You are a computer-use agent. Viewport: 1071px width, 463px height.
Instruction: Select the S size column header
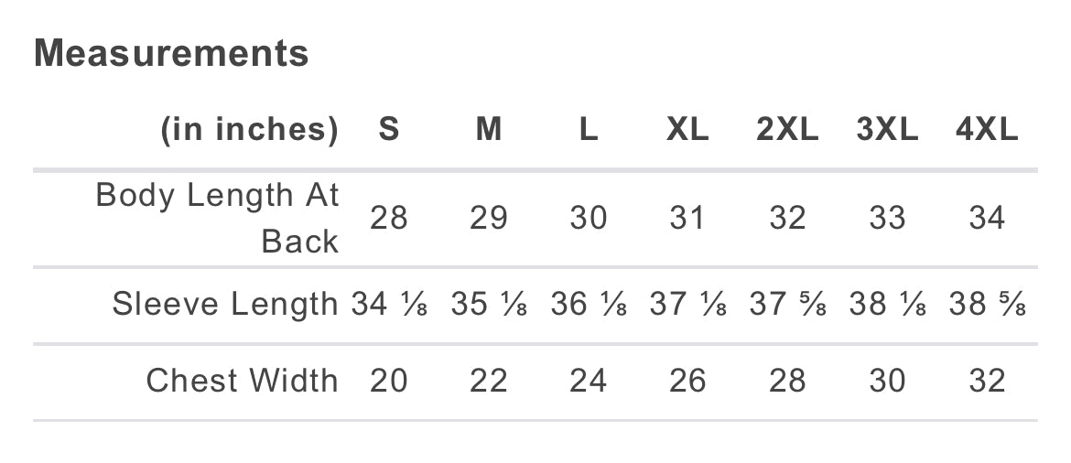(389, 130)
